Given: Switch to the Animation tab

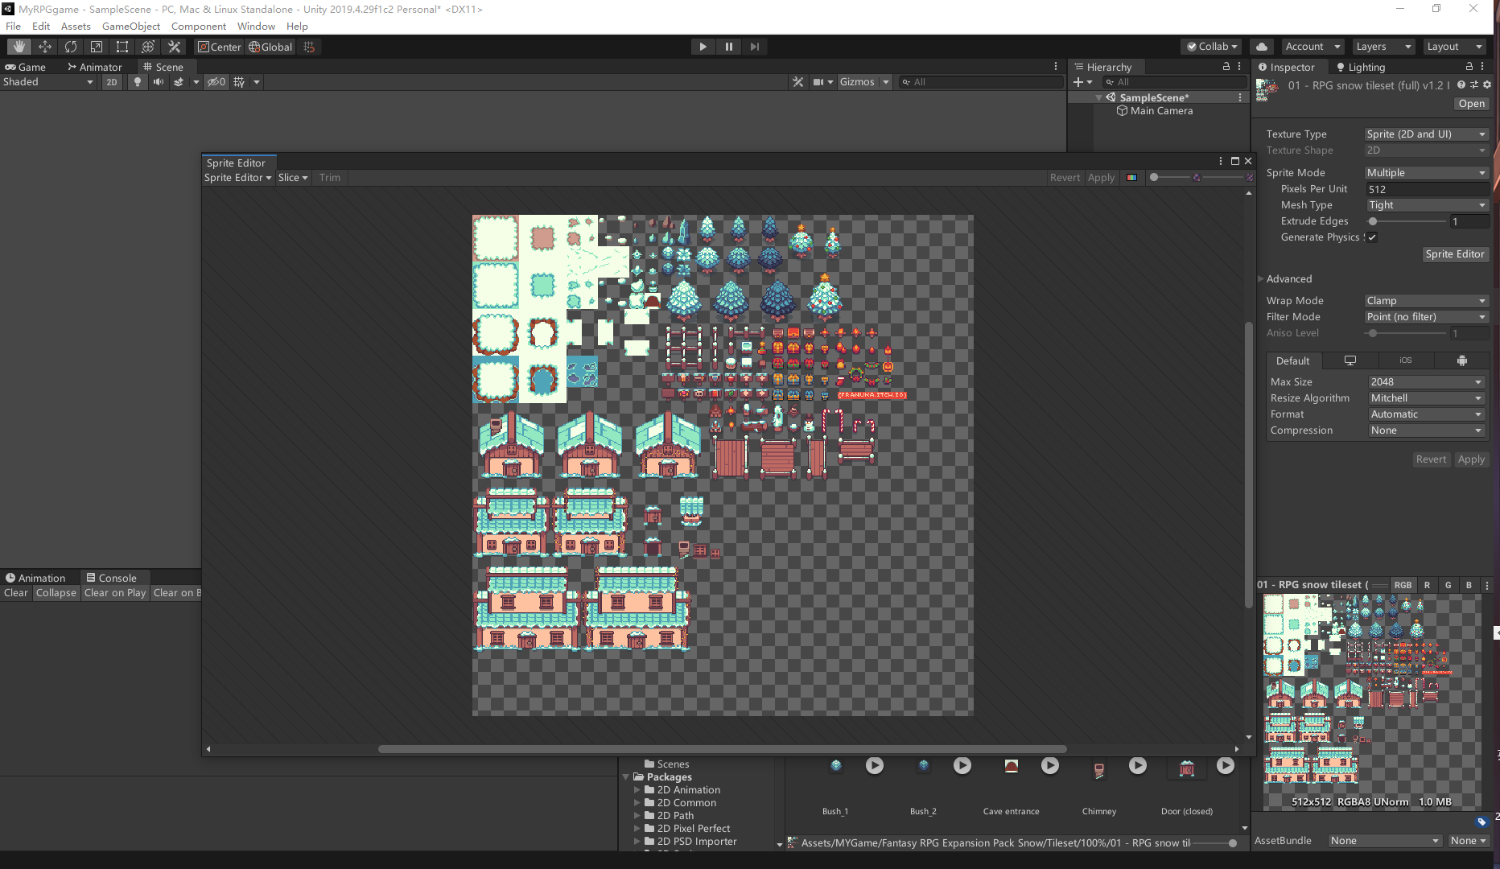Looking at the screenshot, I should pyautogui.click(x=35, y=578).
